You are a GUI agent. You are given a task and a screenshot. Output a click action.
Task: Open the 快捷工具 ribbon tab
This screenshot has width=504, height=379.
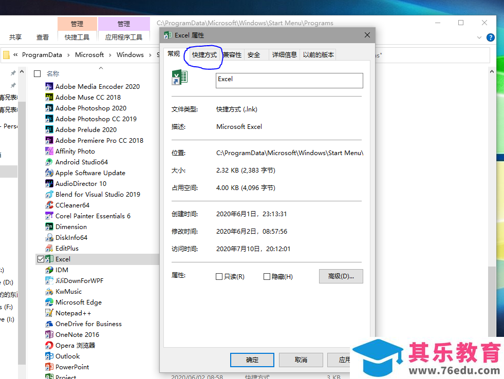coord(77,37)
